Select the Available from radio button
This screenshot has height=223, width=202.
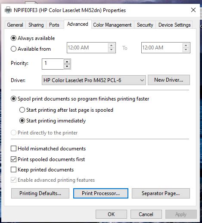pyautogui.click(x=13, y=49)
